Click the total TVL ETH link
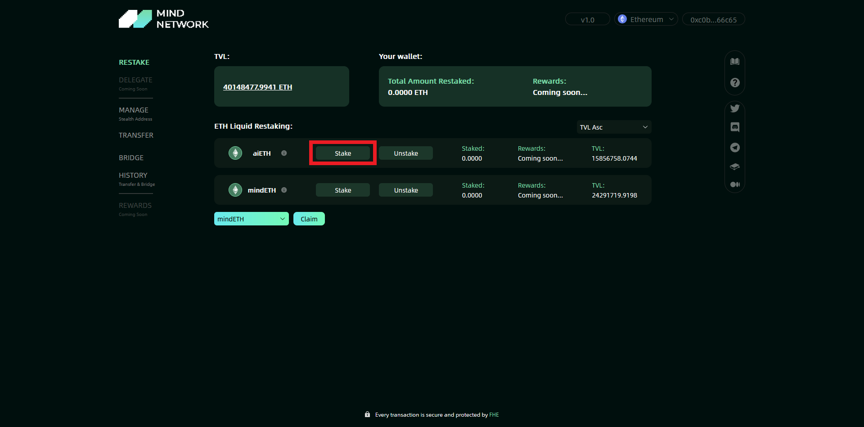This screenshot has height=427, width=864. [257, 87]
